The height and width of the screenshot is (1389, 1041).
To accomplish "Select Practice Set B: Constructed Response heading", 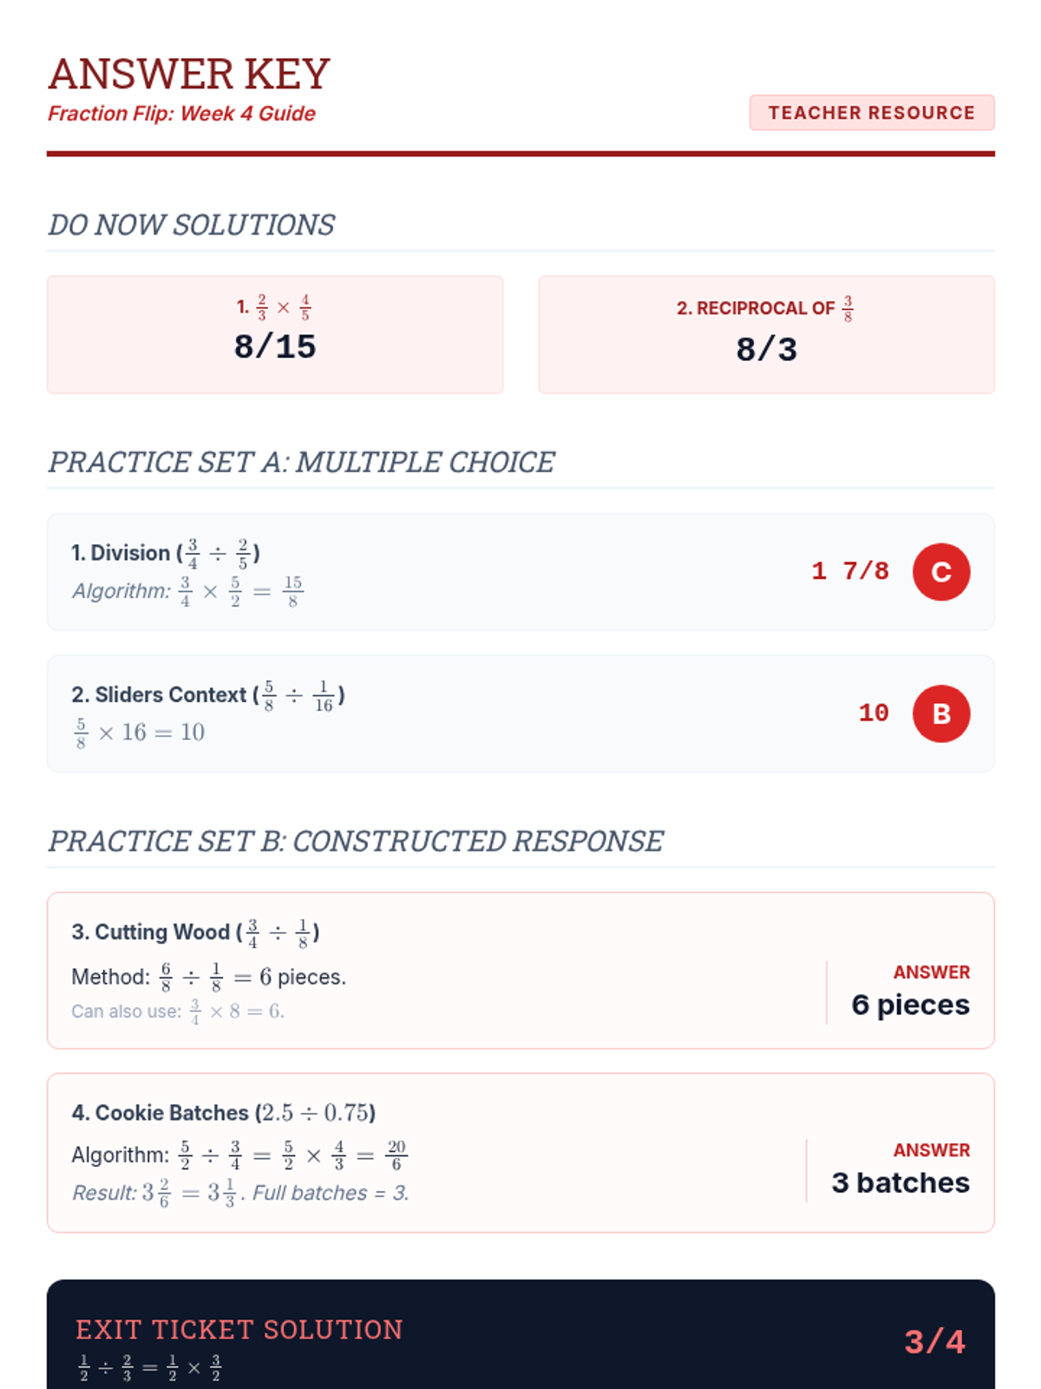I will pyautogui.click(x=356, y=841).
